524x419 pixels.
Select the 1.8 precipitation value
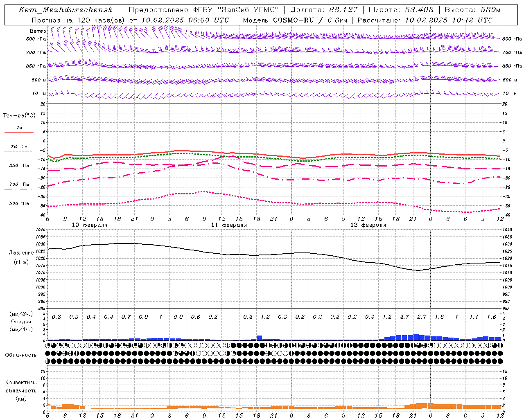[x=439, y=317]
